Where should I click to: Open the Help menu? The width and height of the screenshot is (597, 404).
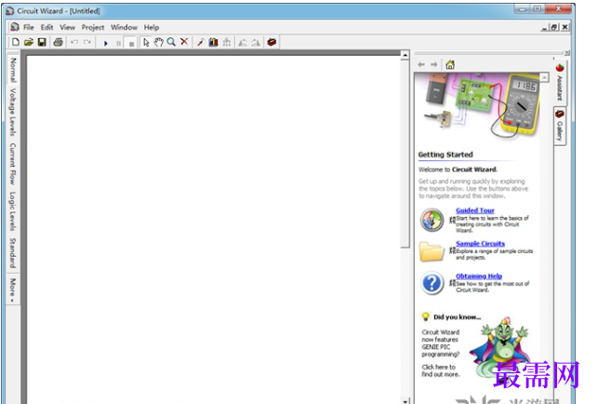coord(152,27)
